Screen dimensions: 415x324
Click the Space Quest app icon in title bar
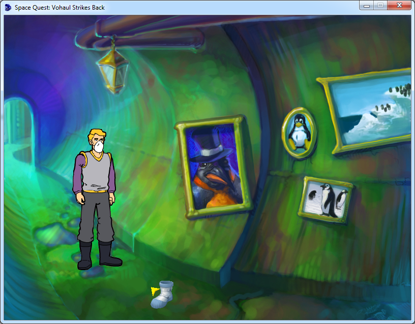8,8
